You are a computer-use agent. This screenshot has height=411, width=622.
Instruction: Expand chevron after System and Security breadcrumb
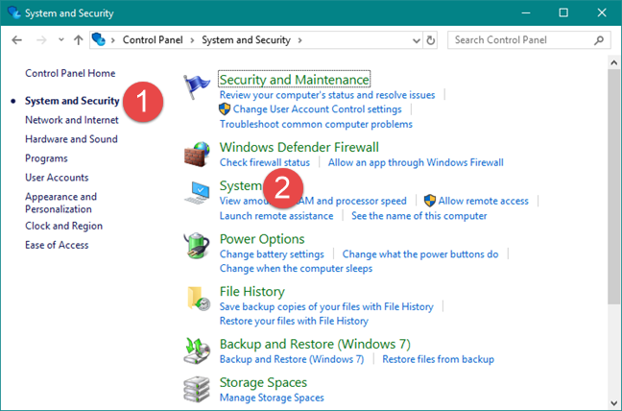pyautogui.click(x=299, y=40)
